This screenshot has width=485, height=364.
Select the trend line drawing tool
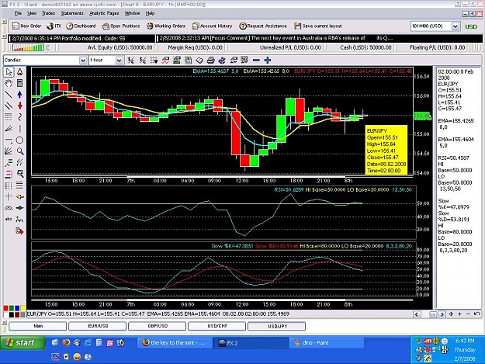pyautogui.click(x=9, y=95)
